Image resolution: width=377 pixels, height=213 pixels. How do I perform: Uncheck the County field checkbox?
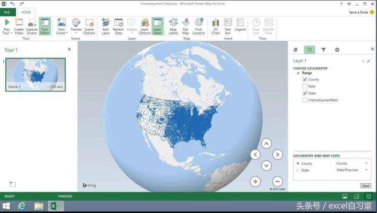click(x=305, y=79)
